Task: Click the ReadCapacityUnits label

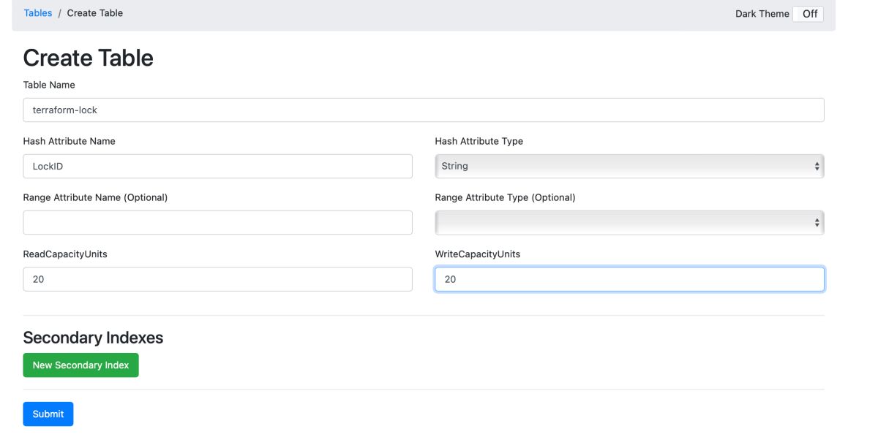Action: pos(65,254)
